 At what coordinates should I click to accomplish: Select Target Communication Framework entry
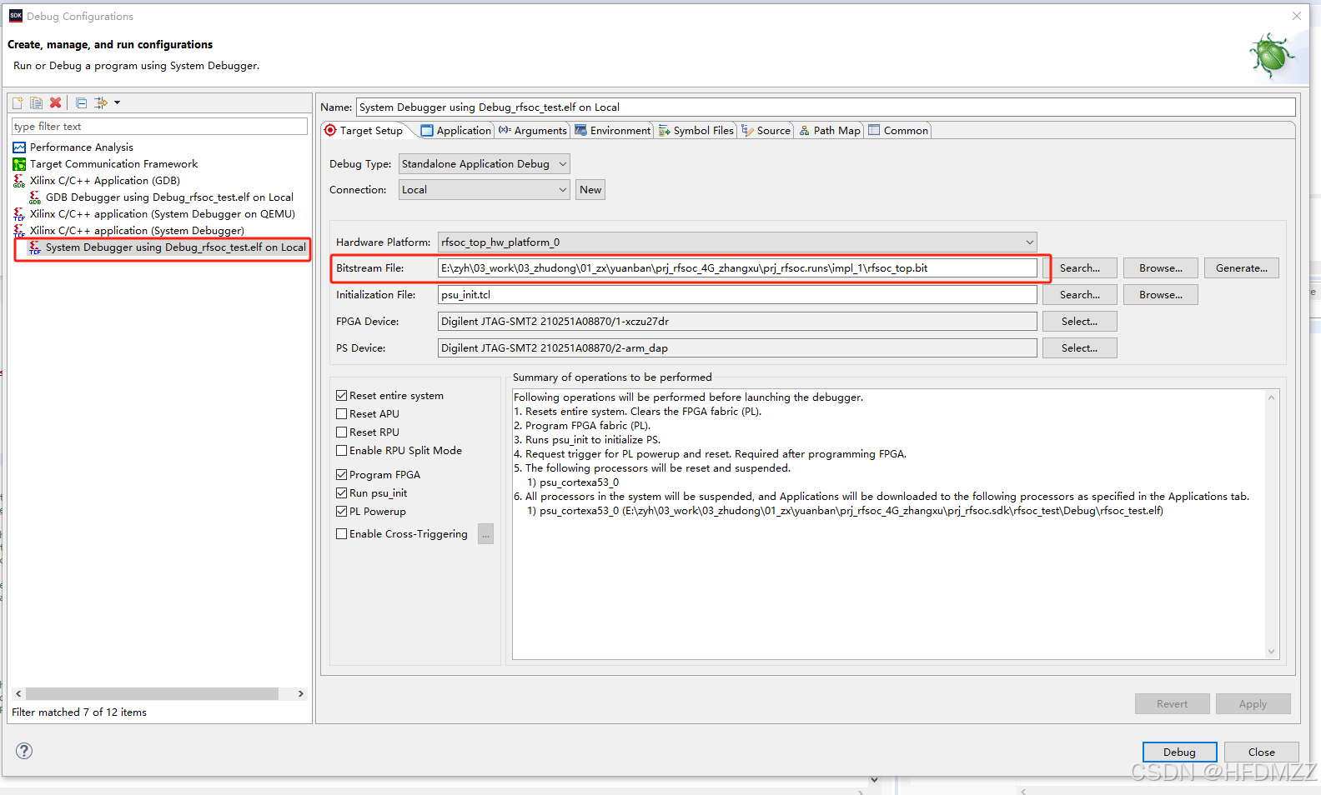point(113,164)
